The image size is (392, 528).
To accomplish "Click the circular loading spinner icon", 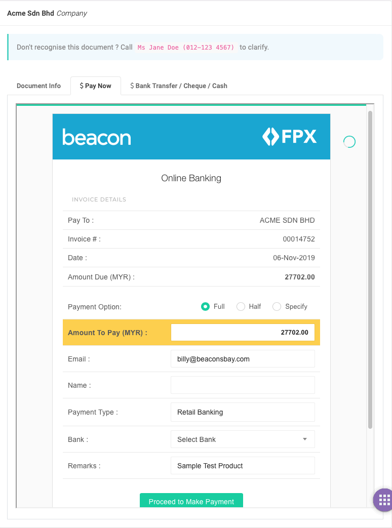I will click(x=349, y=142).
